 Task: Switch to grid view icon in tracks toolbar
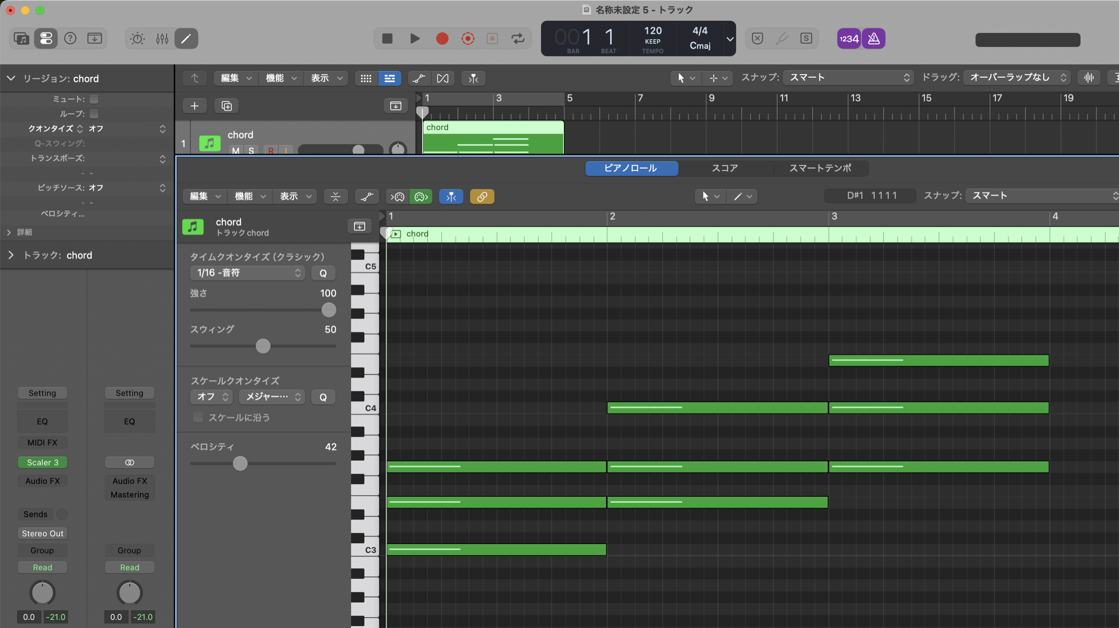coord(366,78)
